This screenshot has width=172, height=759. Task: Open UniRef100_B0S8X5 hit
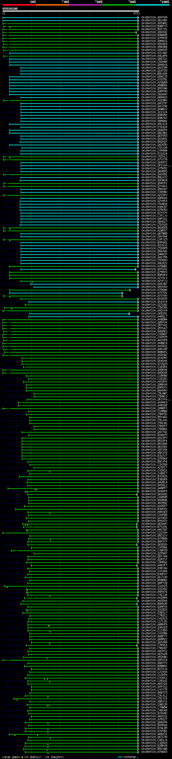click(x=154, y=299)
